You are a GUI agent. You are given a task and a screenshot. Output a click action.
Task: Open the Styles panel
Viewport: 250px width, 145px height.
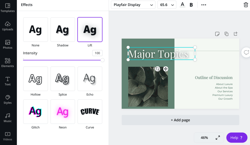pos(8,99)
